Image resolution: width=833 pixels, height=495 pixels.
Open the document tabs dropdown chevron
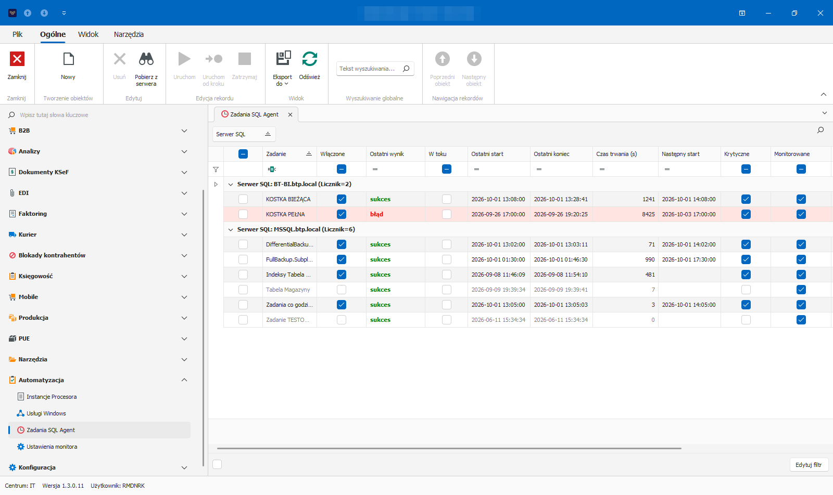point(825,113)
